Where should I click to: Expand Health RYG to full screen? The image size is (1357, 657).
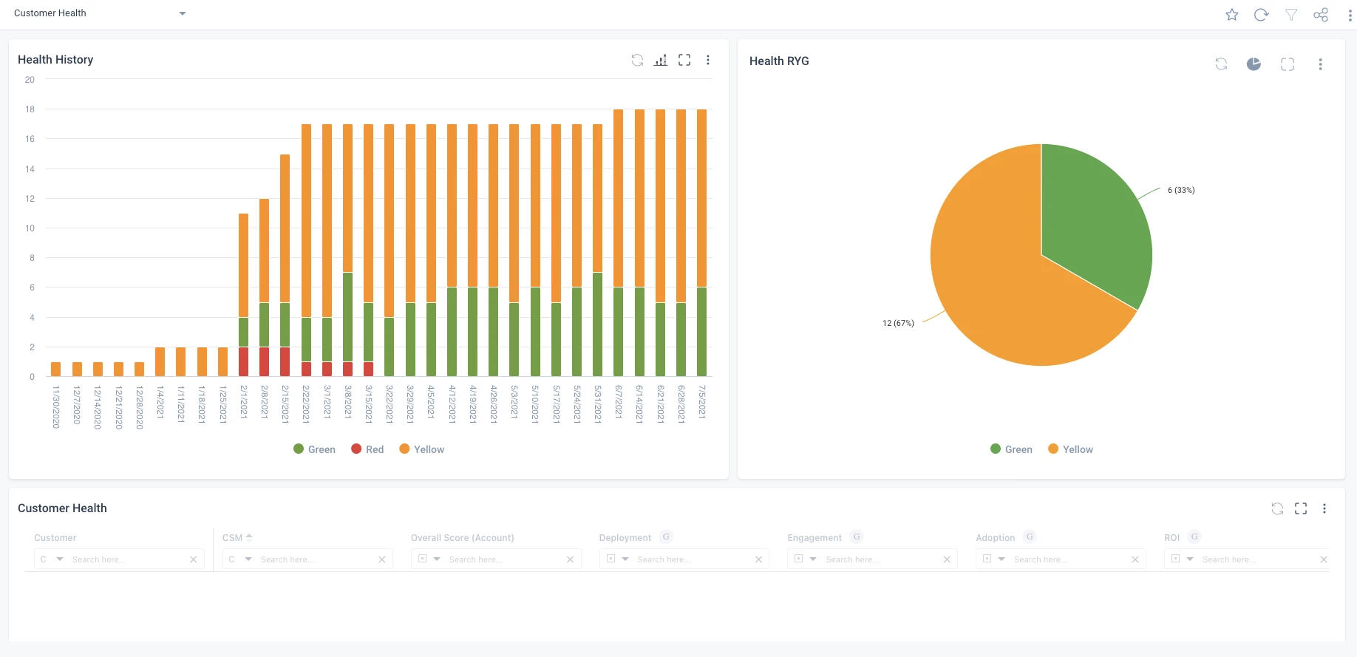coord(1288,64)
